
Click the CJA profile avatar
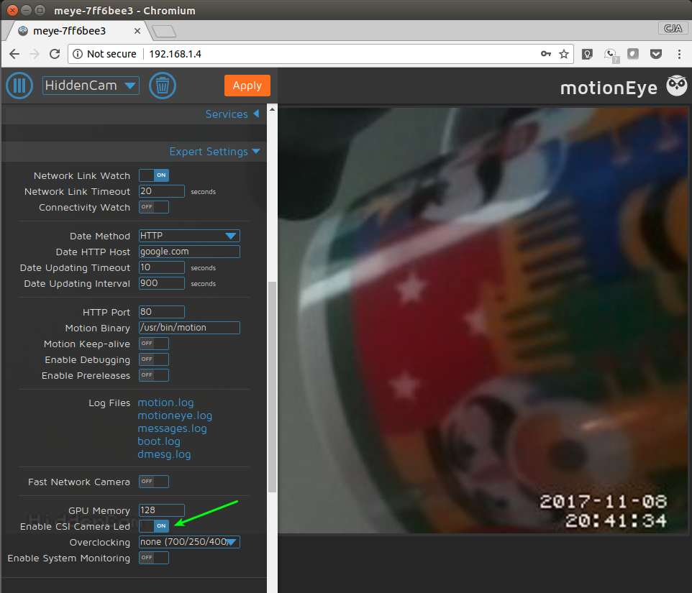click(x=672, y=28)
